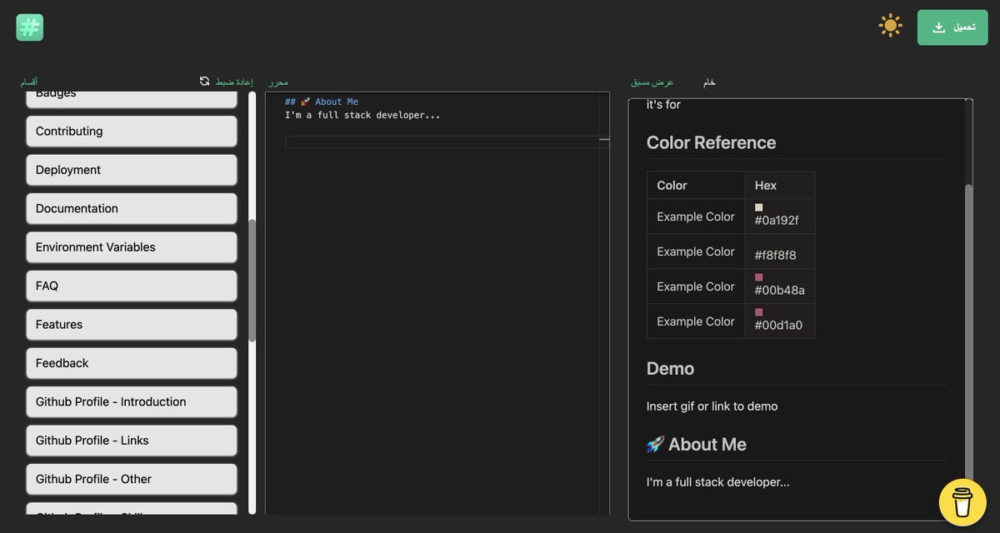Click the Color Reference heading in preview
The width and height of the screenshot is (1000, 533).
712,142
